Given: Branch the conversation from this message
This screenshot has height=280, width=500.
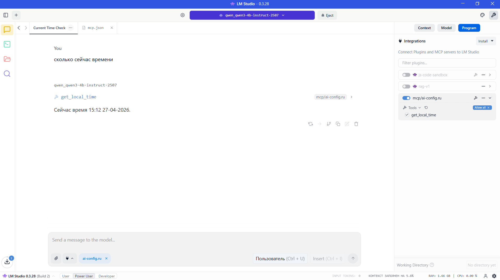Looking at the screenshot, I should pyautogui.click(x=329, y=124).
